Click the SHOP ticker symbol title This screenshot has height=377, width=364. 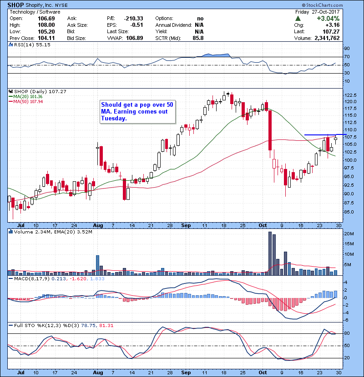(15, 5)
